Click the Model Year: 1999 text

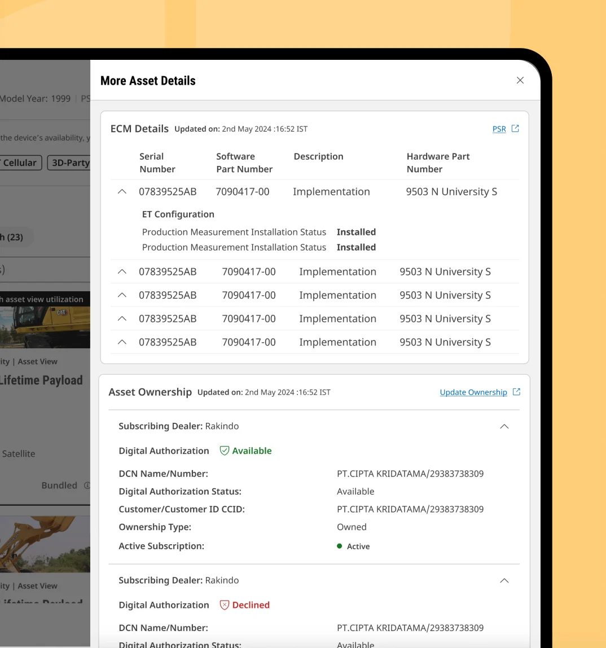(35, 99)
